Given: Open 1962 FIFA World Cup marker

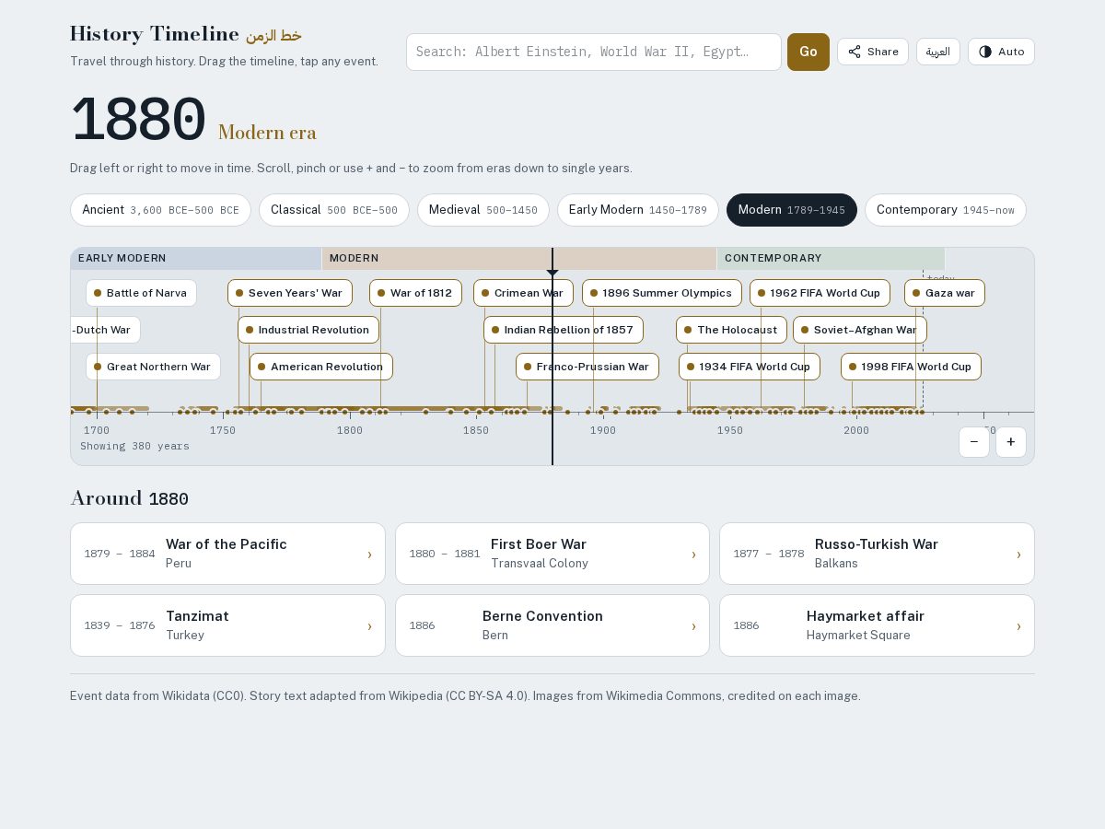Looking at the screenshot, I should click(820, 293).
